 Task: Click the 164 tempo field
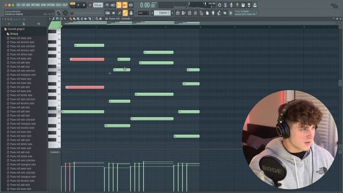click(x=98, y=5)
